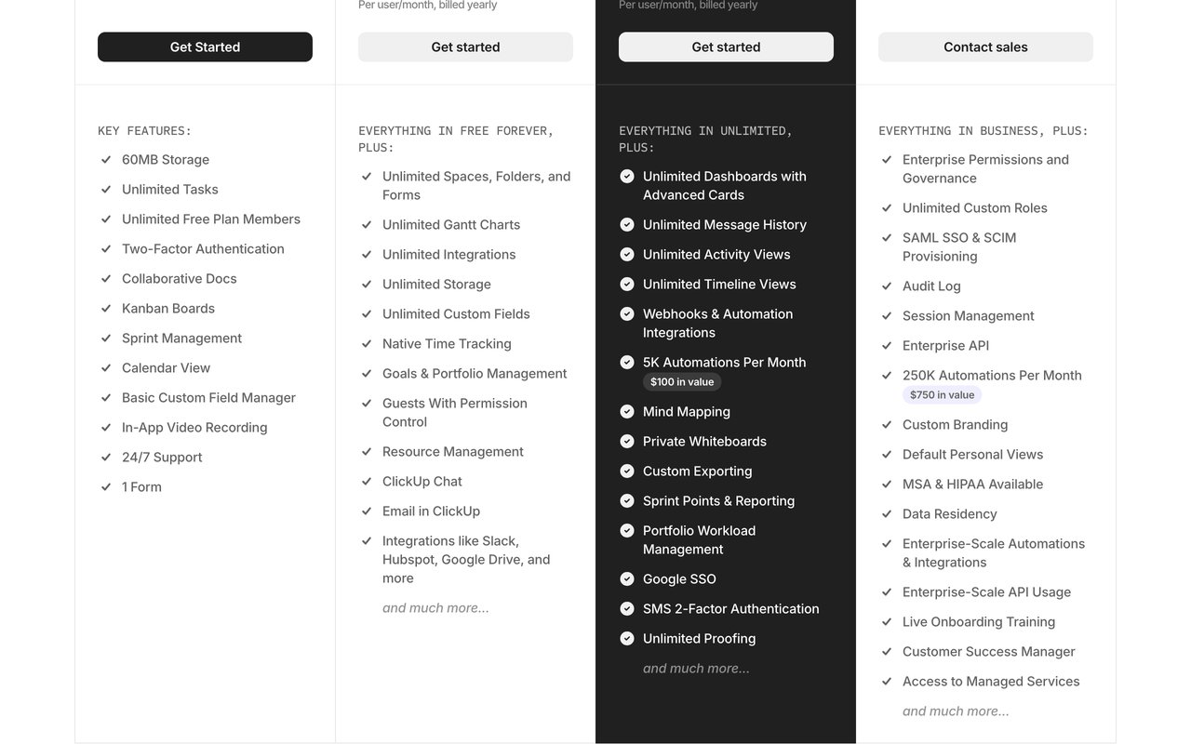Click 'and much more...' below Integrations like Slack
The height and width of the screenshot is (744, 1191).
click(x=435, y=608)
